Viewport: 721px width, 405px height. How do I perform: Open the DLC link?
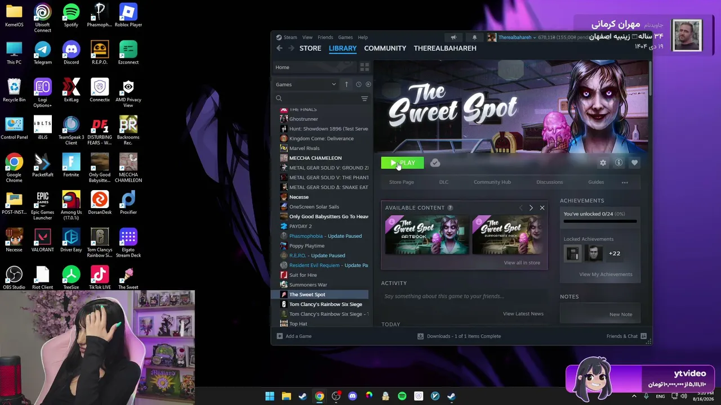pos(444,182)
